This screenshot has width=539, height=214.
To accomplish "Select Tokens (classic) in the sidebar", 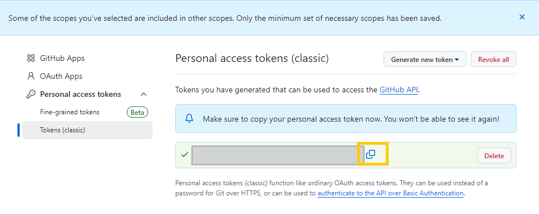I will tap(87, 130).
